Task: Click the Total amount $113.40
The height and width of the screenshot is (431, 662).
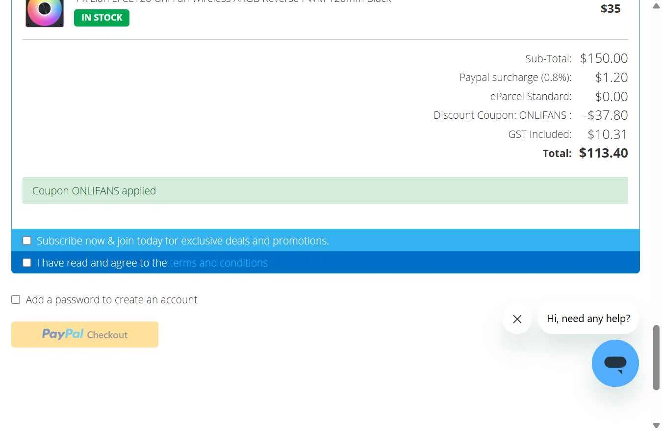Action: 603,153
